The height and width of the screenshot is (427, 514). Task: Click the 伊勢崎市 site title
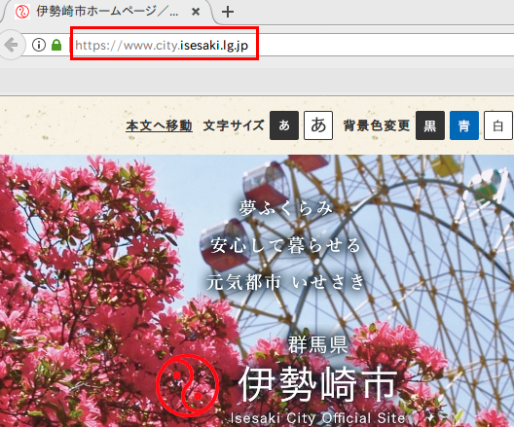coord(318,384)
